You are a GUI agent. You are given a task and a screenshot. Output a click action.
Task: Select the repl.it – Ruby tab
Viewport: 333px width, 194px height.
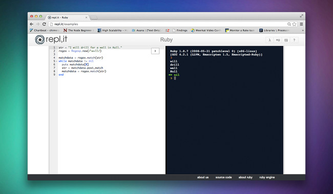(67, 17)
